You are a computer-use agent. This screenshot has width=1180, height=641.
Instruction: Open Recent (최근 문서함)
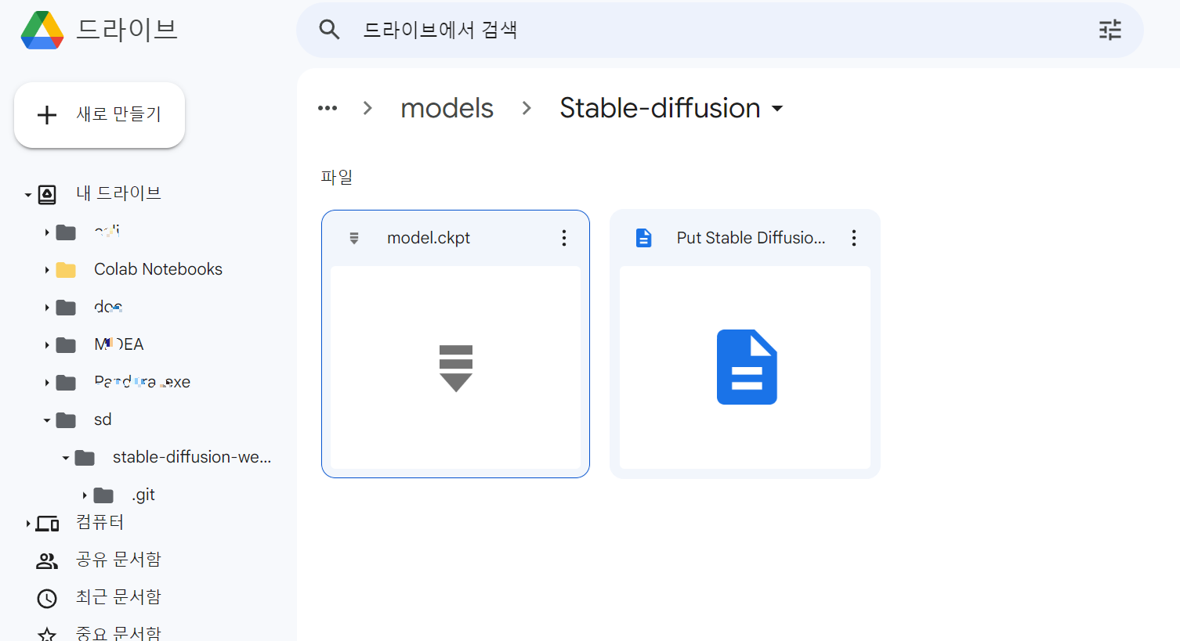(118, 597)
